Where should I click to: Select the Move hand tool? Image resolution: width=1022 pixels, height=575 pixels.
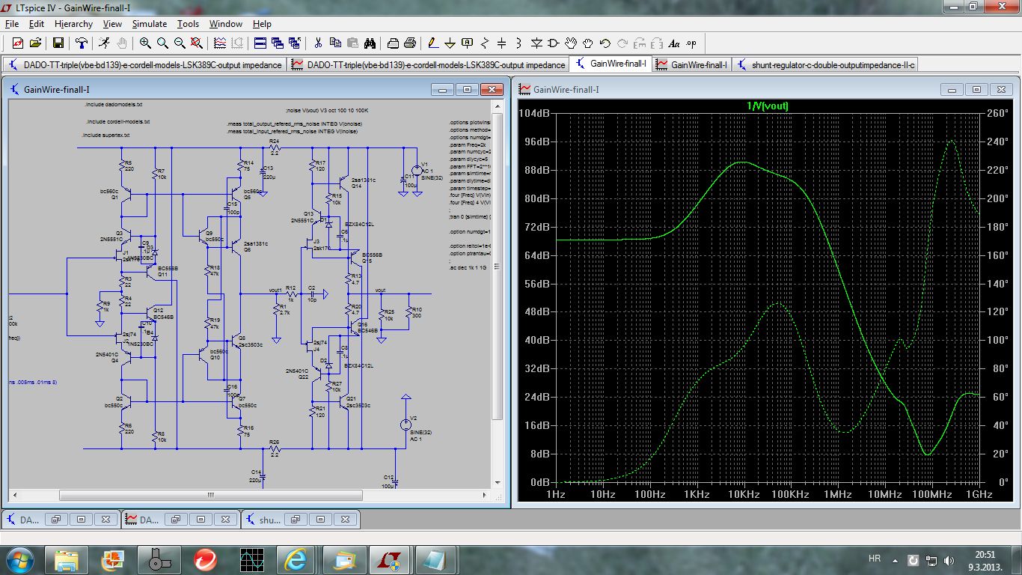(571, 43)
